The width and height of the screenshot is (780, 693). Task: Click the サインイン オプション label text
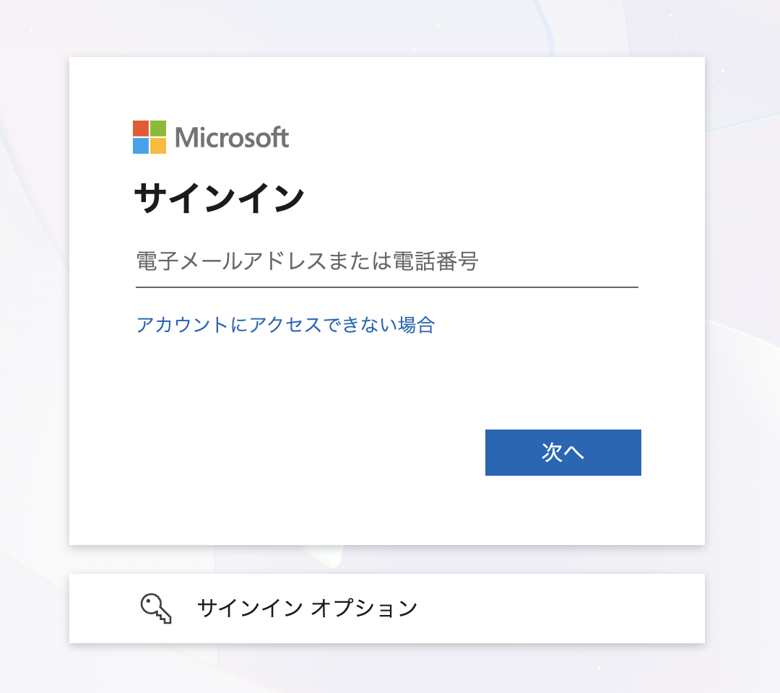[x=307, y=608]
